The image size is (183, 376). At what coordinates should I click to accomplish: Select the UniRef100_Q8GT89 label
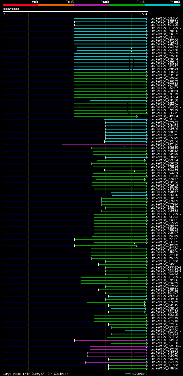(164, 164)
